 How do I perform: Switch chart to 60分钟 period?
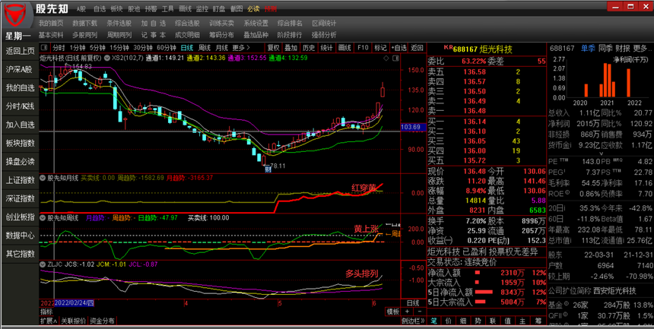tap(167, 48)
